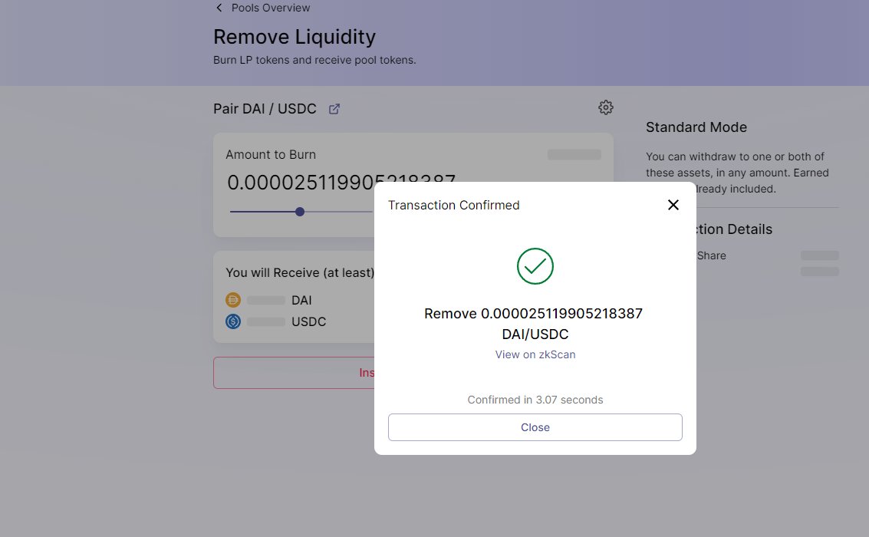Click the back chevron beside Pools Overview
This screenshot has height=537, width=869.
click(x=219, y=8)
